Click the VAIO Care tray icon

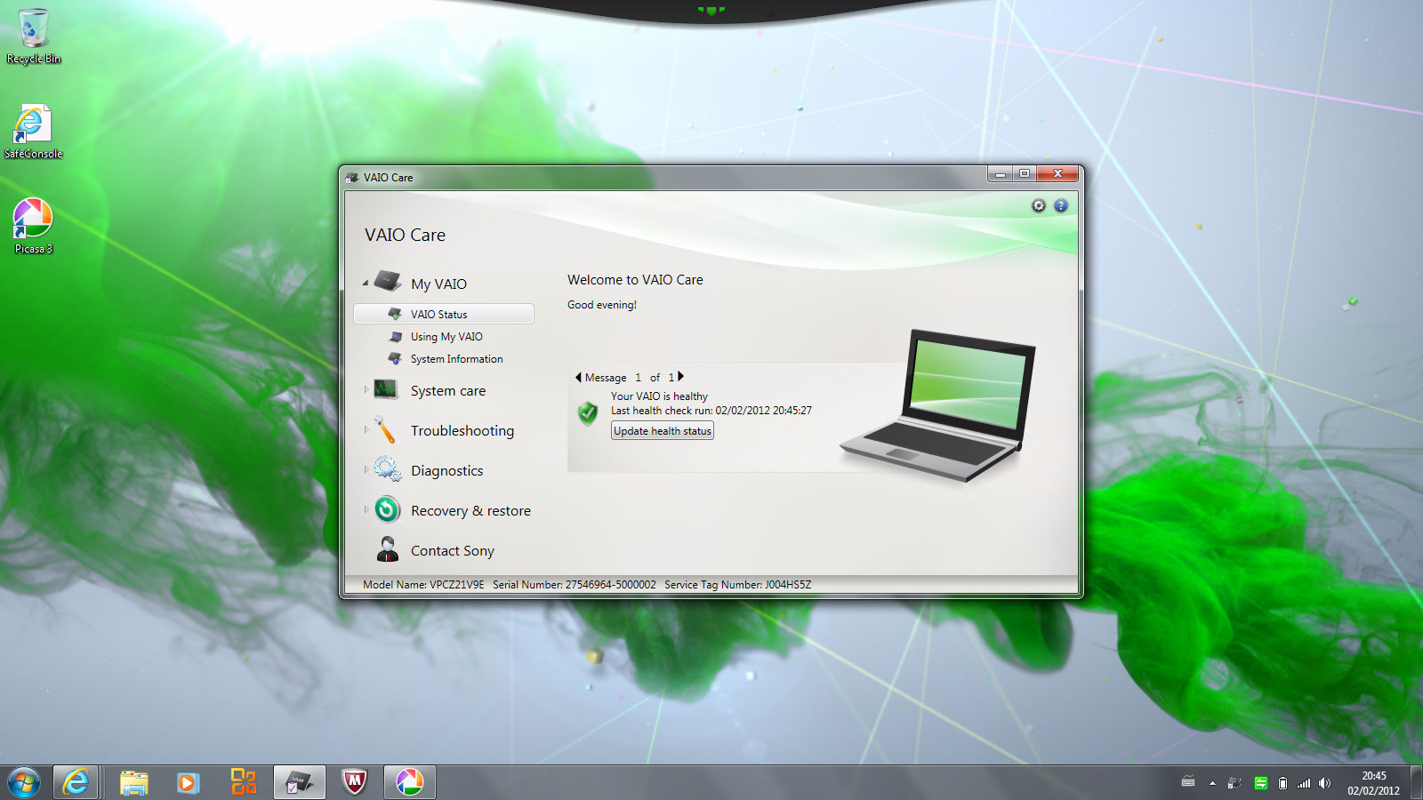point(1234,783)
